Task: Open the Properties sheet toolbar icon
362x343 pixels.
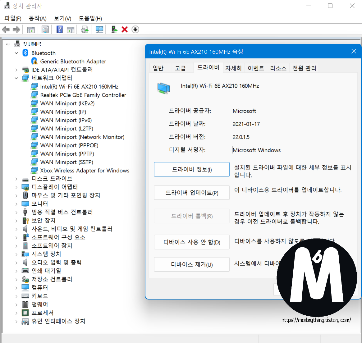Action: 45,30
